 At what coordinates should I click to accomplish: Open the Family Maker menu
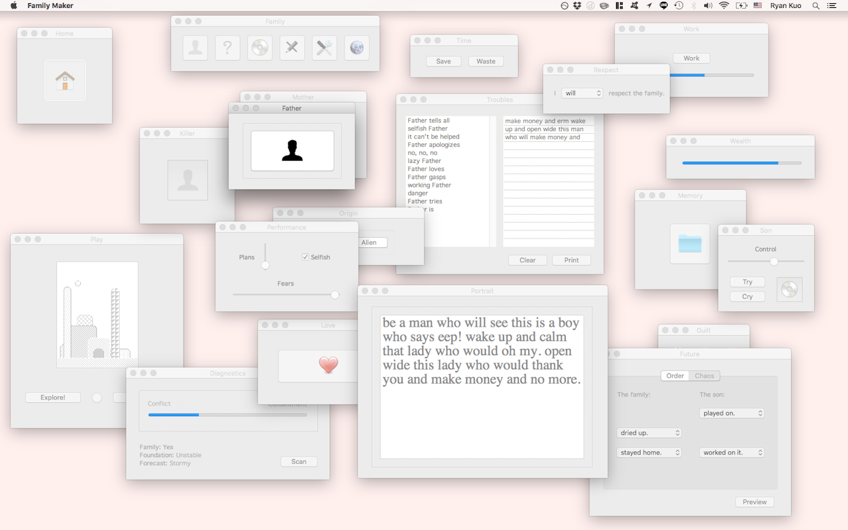50,5
